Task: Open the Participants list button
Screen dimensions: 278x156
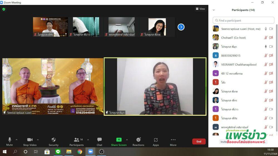Action: [76, 140]
